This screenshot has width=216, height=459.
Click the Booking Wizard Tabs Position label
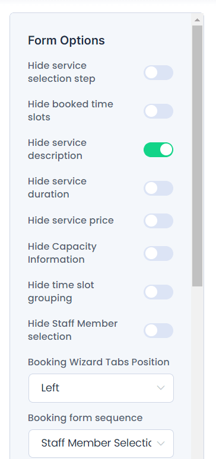coord(99,362)
